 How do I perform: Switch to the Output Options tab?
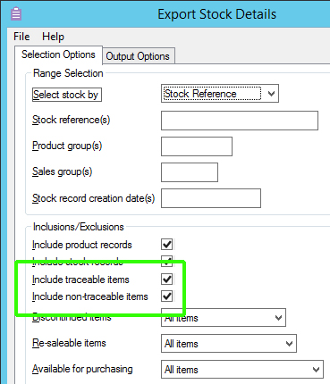point(138,56)
